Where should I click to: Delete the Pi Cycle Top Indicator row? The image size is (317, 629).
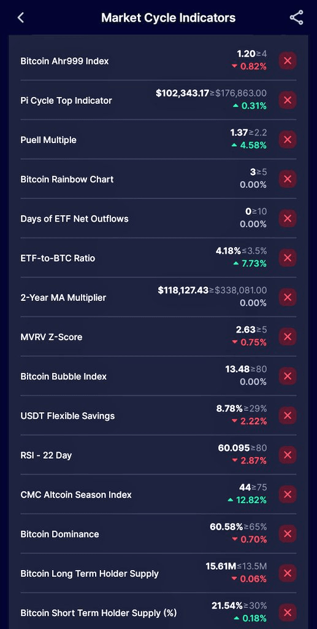pyautogui.click(x=288, y=100)
